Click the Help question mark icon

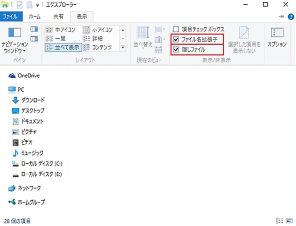click(292, 17)
